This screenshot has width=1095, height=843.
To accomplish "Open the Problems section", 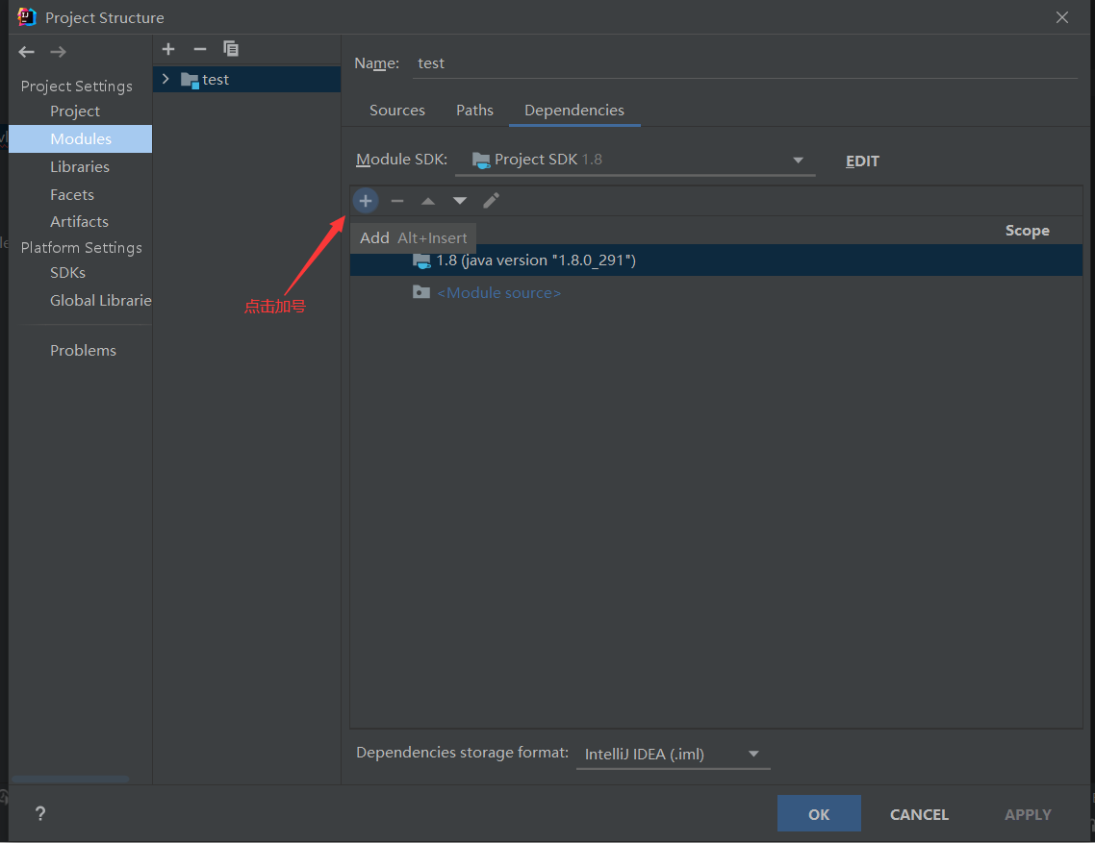I will pos(83,350).
